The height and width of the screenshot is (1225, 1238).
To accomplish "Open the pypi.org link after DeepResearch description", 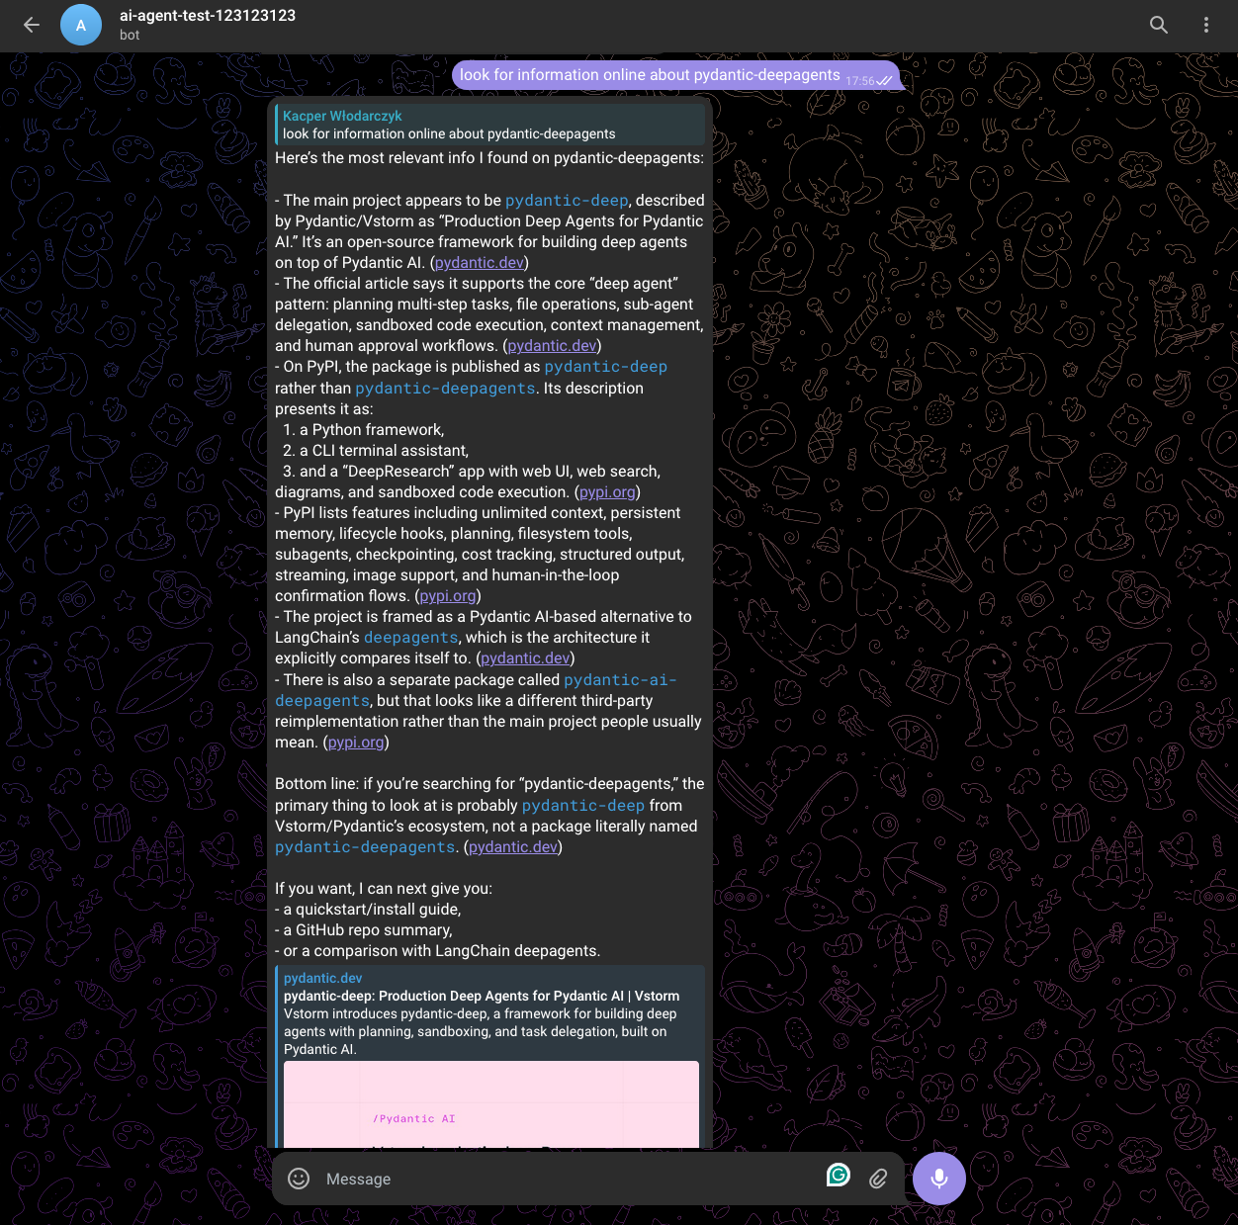I will [606, 491].
